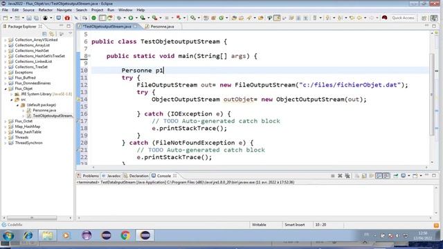Open the Source menu
Viewport: 443px width, 249px height.
28,10
